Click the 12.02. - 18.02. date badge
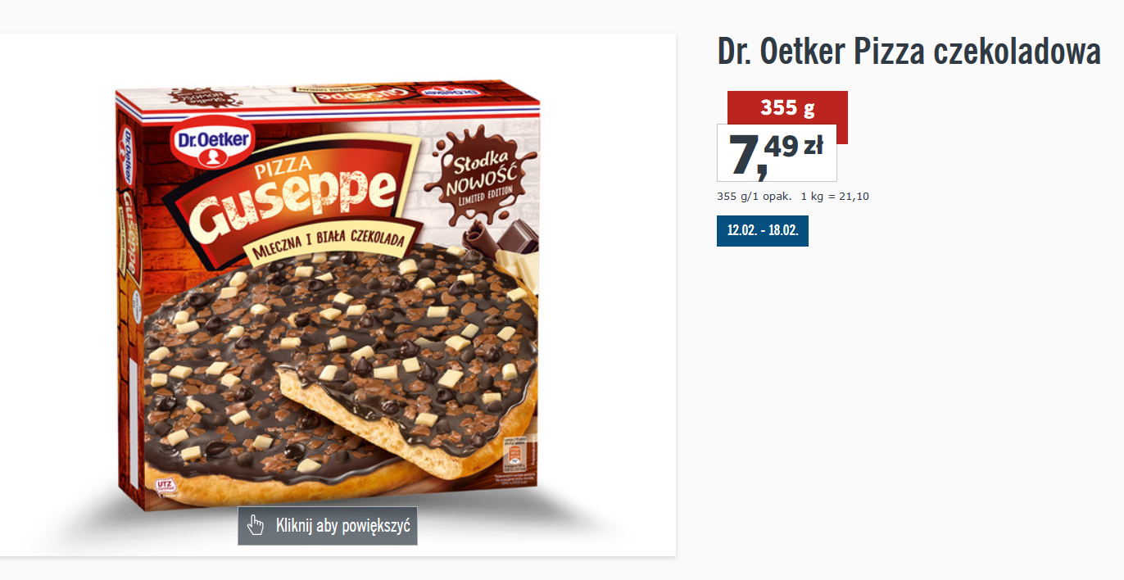 coord(763,230)
